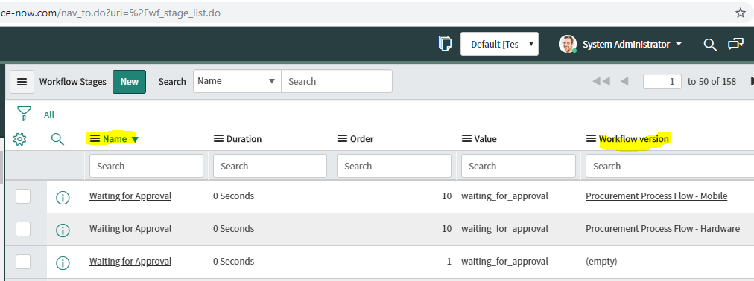Toggle the column search row magnifier

[57, 140]
